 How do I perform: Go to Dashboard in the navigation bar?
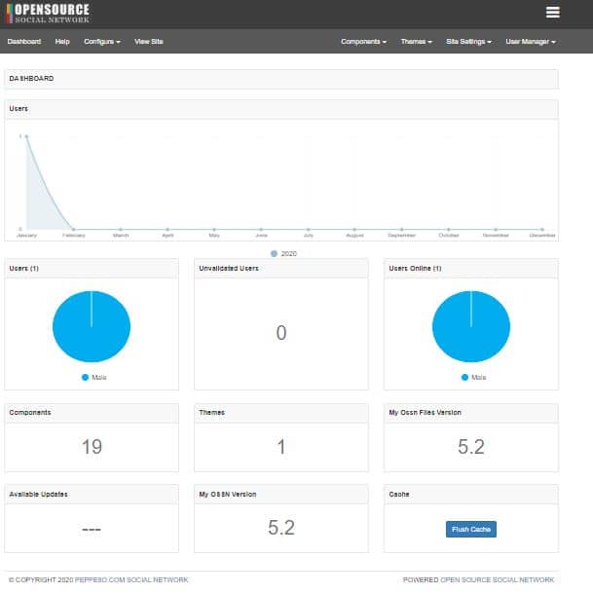[x=24, y=42]
